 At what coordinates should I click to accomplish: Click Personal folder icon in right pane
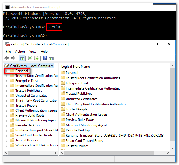coord(63,72)
